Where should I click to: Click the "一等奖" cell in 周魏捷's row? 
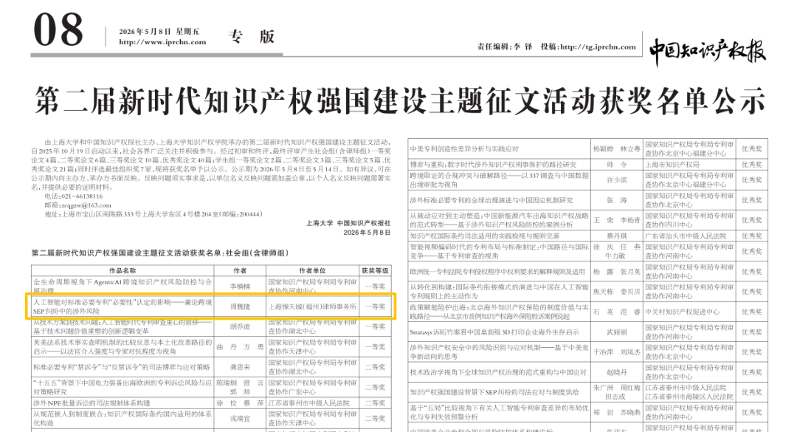click(375, 306)
